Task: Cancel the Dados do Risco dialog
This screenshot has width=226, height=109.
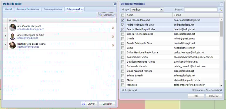Action: coord(107,104)
